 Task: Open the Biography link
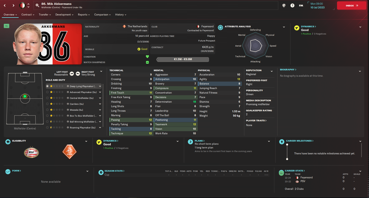pos(288,70)
